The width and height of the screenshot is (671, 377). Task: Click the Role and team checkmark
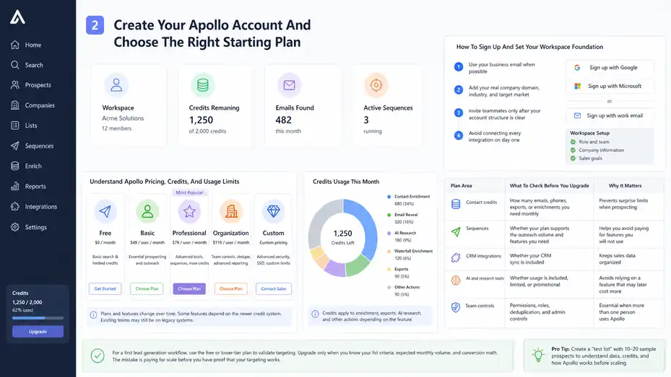point(573,142)
